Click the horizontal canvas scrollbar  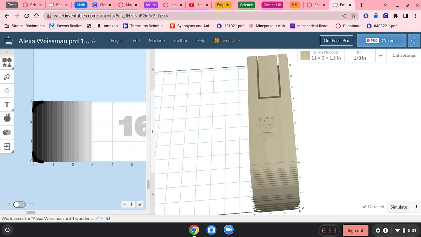pyautogui.click(x=31, y=212)
